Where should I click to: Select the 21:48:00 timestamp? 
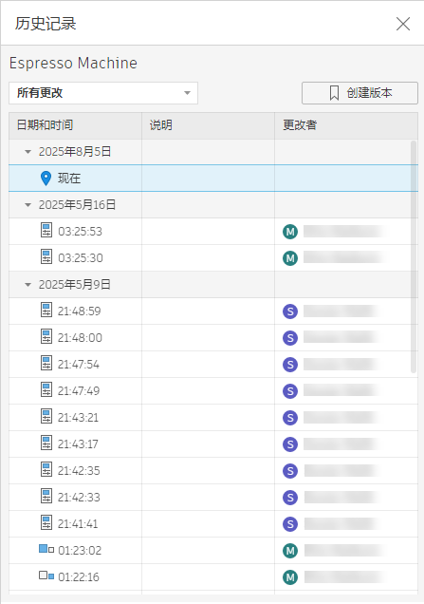tap(80, 338)
